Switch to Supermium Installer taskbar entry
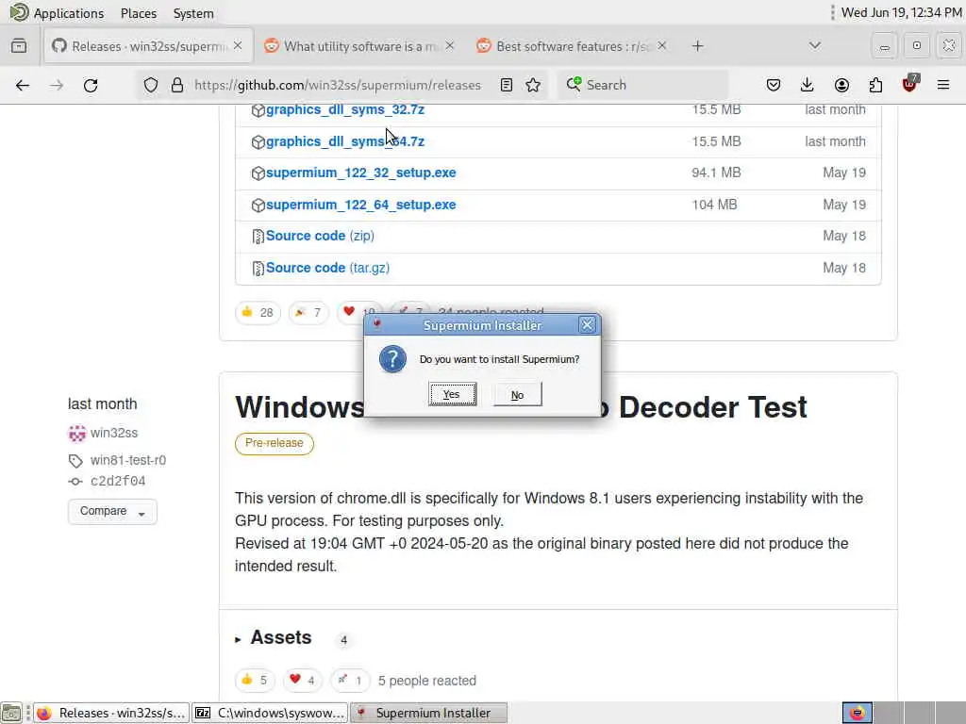 [429, 713]
